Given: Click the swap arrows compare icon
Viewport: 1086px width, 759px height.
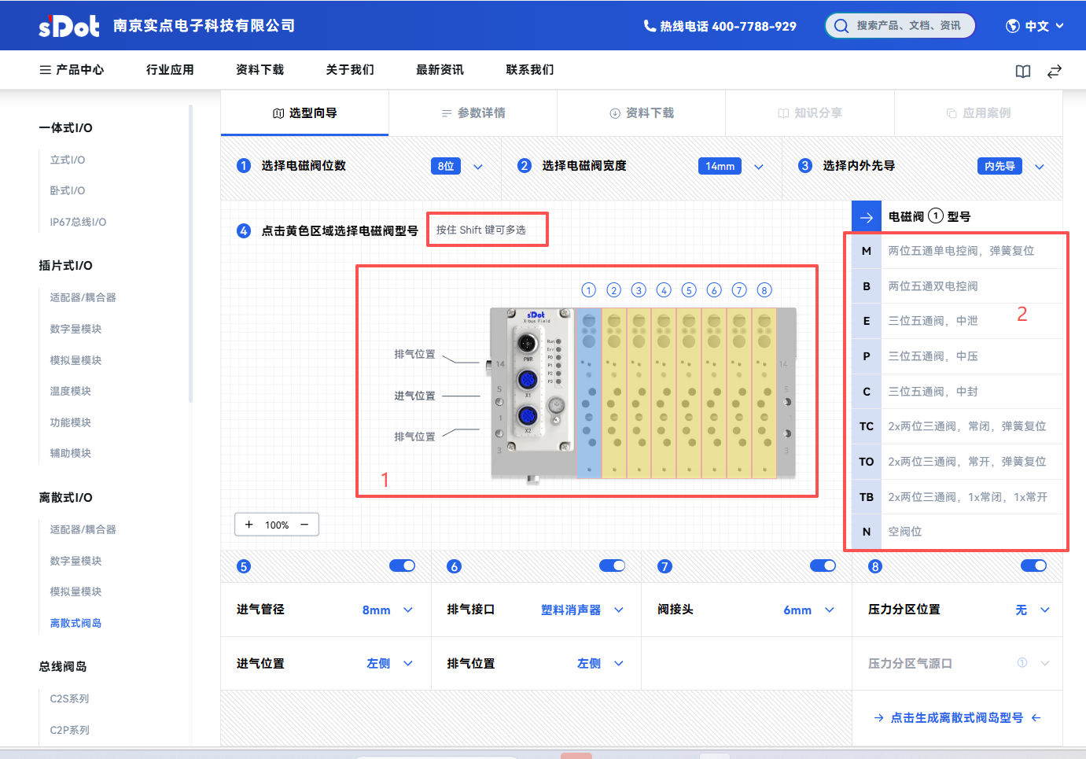Looking at the screenshot, I should (x=1055, y=72).
